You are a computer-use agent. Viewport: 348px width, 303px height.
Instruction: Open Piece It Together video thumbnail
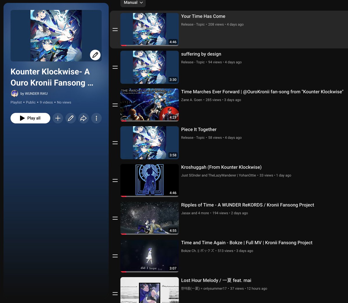pyautogui.click(x=149, y=143)
